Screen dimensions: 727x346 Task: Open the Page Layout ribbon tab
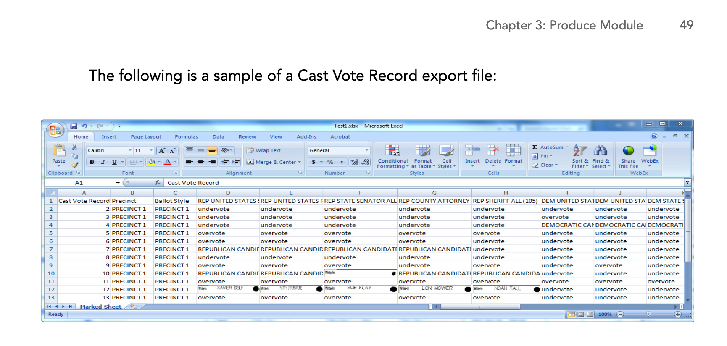click(x=146, y=137)
